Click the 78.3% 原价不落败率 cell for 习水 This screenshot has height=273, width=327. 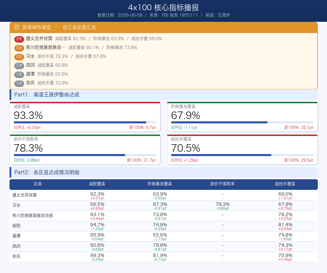pyautogui.click(x=222, y=204)
